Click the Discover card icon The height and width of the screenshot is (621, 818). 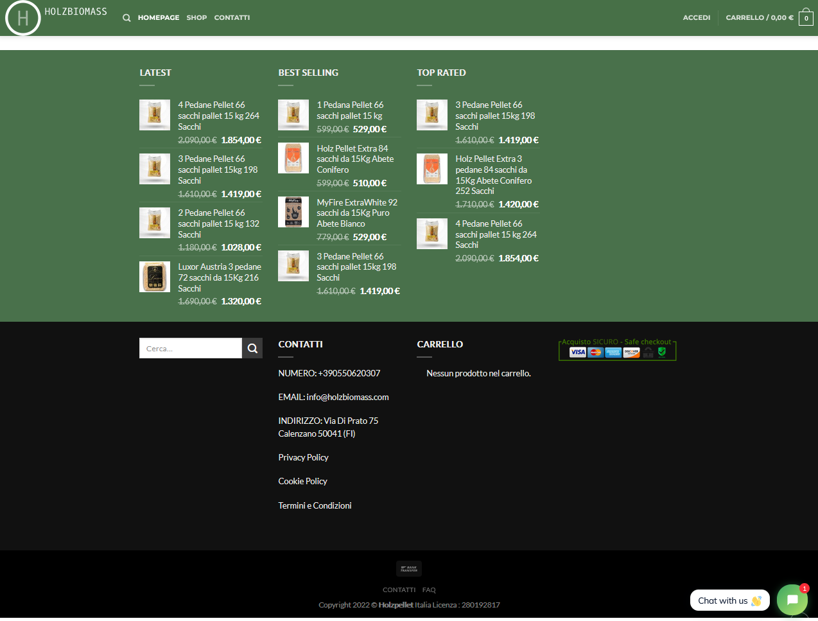[631, 352]
